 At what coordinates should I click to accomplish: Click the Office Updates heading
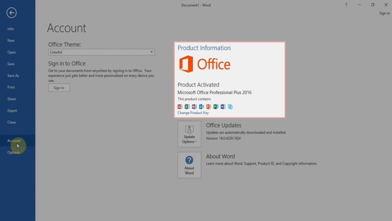coord(223,125)
